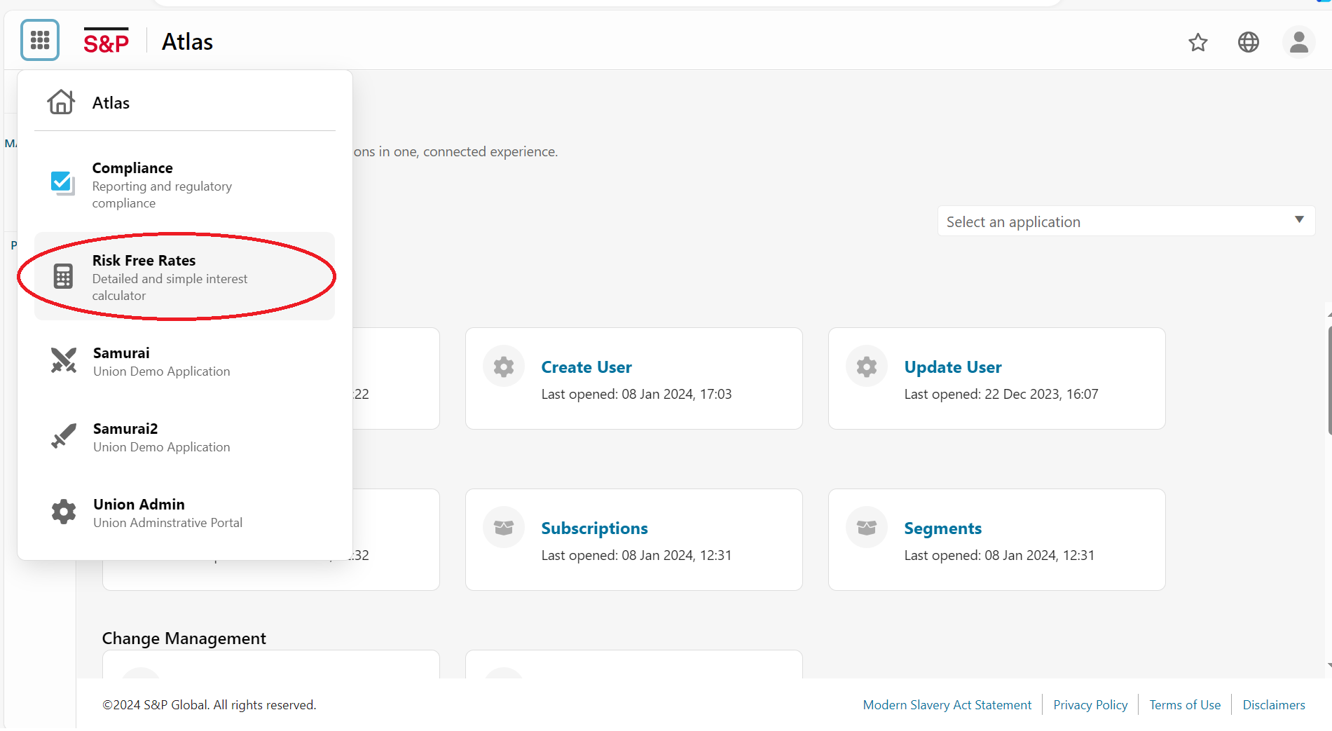Open the Privacy Policy link
The width and height of the screenshot is (1332, 731).
[1090, 705]
